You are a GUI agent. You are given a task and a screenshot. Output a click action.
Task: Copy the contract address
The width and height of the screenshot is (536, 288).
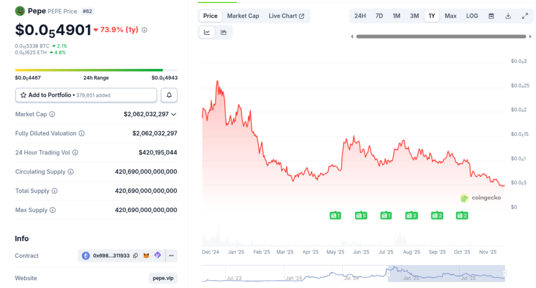pyautogui.click(x=136, y=256)
